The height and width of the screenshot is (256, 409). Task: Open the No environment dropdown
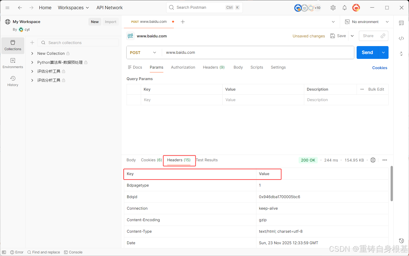[367, 22]
